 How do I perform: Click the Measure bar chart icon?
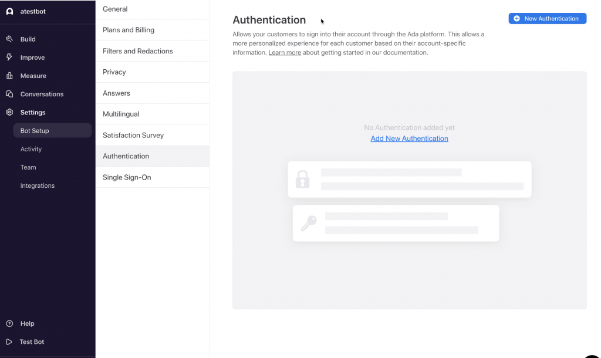[x=9, y=76]
